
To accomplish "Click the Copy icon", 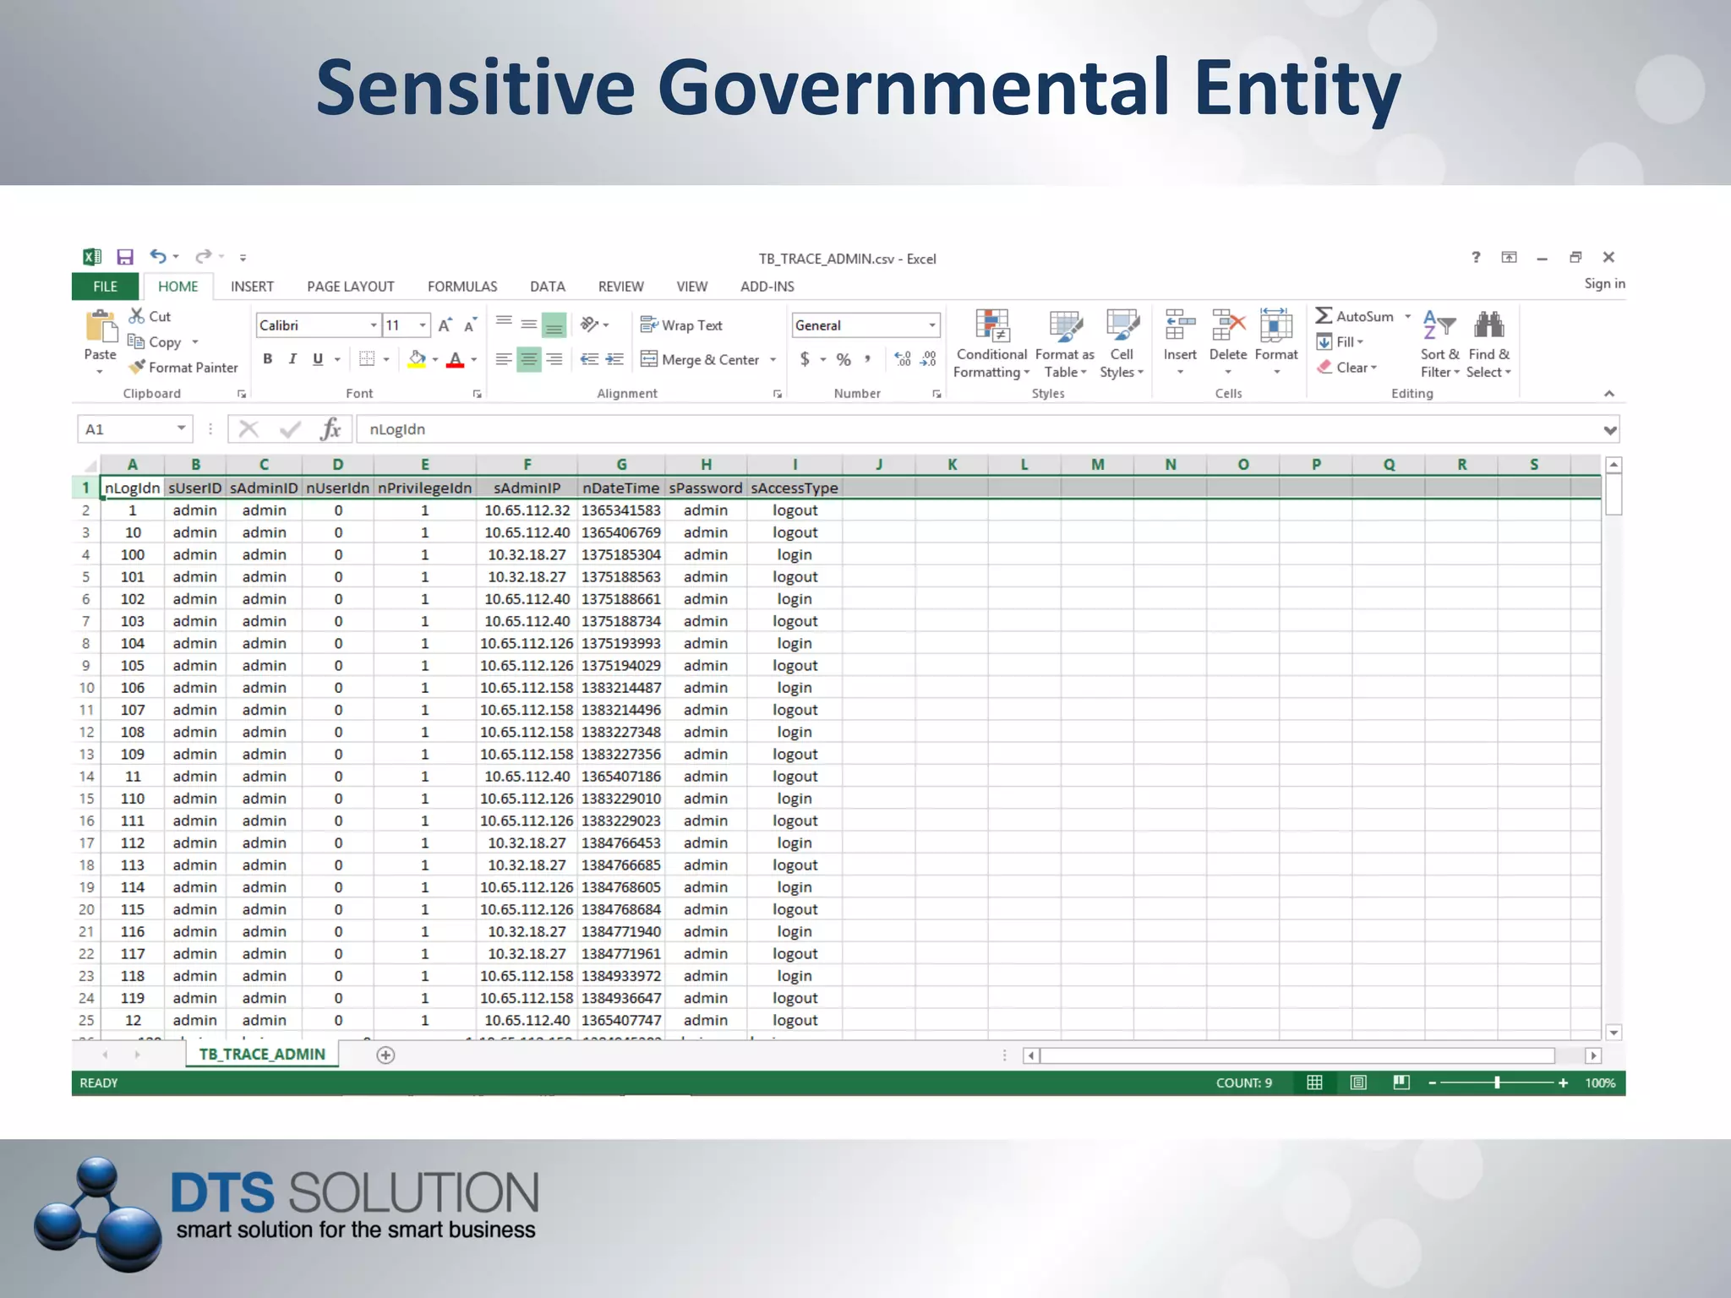I will 136,341.
